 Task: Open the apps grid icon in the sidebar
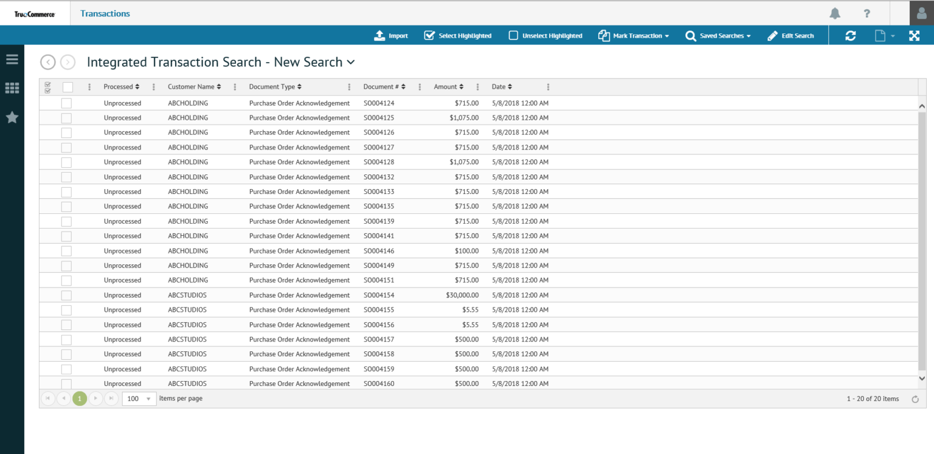12,89
